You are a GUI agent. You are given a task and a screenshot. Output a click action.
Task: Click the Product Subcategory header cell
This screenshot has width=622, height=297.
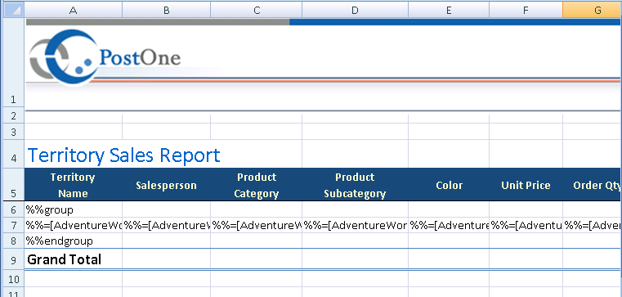coord(355,185)
